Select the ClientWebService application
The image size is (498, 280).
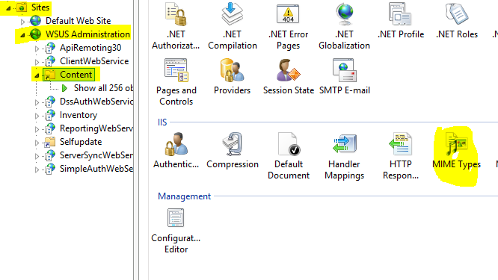(94, 61)
